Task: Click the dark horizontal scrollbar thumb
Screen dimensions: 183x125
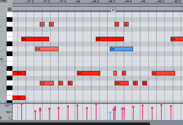Action: coord(75,124)
